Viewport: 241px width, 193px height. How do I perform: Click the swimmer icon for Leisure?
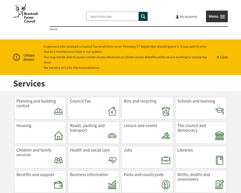[166, 136]
